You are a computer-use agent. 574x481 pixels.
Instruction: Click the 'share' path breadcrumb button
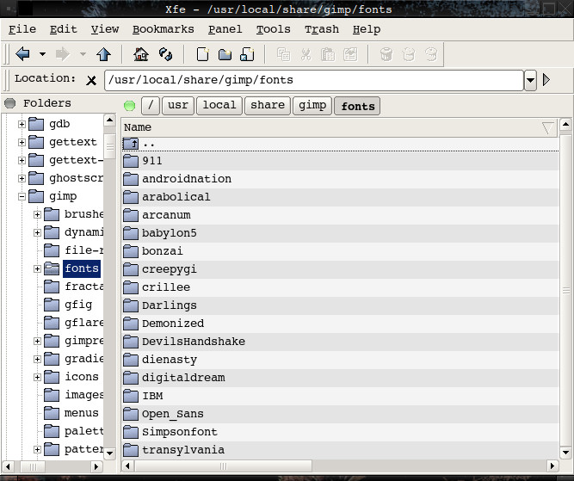268,106
